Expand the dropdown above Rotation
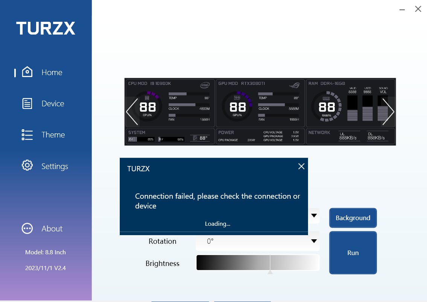427x302 pixels. click(x=314, y=215)
